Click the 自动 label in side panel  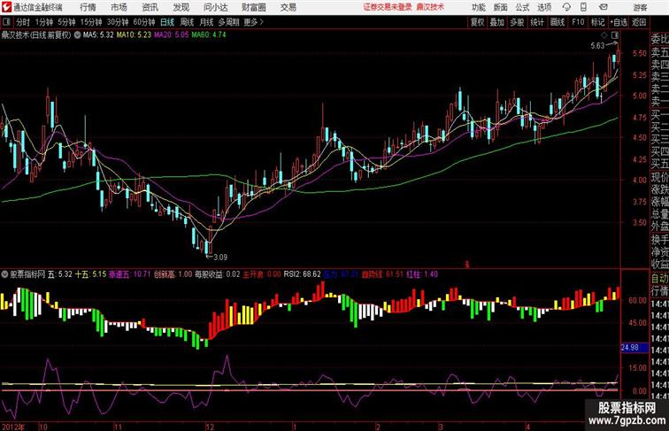pyautogui.click(x=659, y=278)
